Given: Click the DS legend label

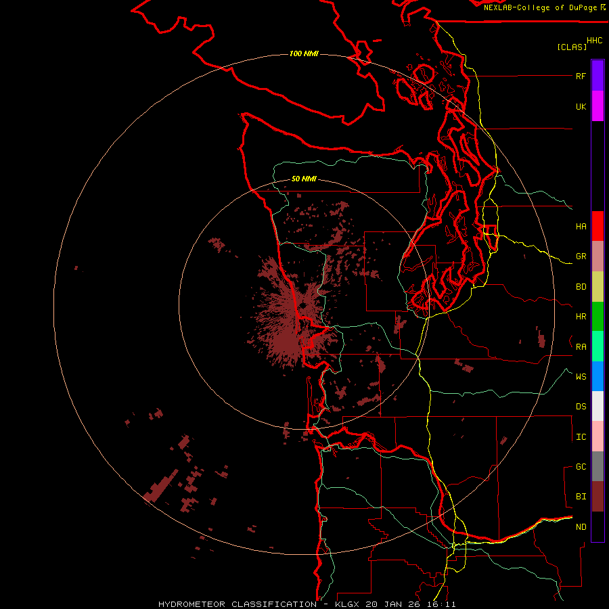Looking at the screenshot, I should point(581,406).
